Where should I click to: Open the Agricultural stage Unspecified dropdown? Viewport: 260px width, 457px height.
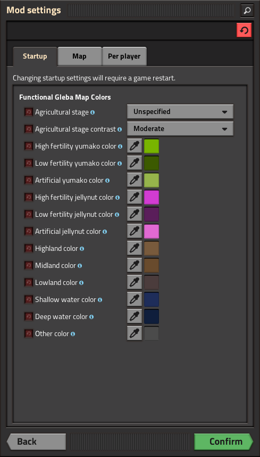pos(180,112)
